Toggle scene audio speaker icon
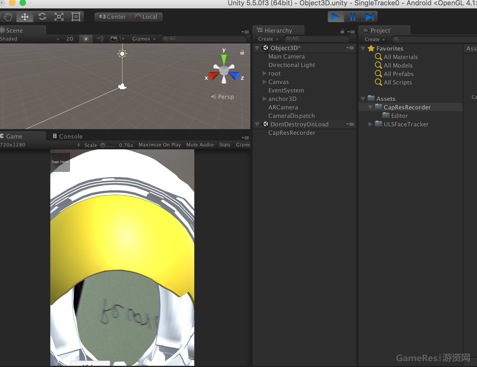Image resolution: width=477 pixels, height=367 pixels. click(100, 39)
